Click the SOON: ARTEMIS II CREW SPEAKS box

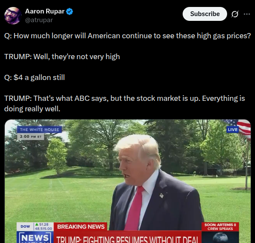tap(220, 226)
